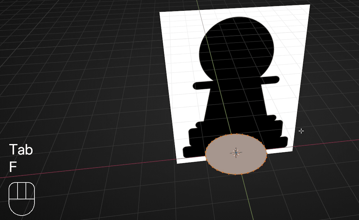Click the crosshair pointer right of the reference image
359x220 pixels.
301,131
